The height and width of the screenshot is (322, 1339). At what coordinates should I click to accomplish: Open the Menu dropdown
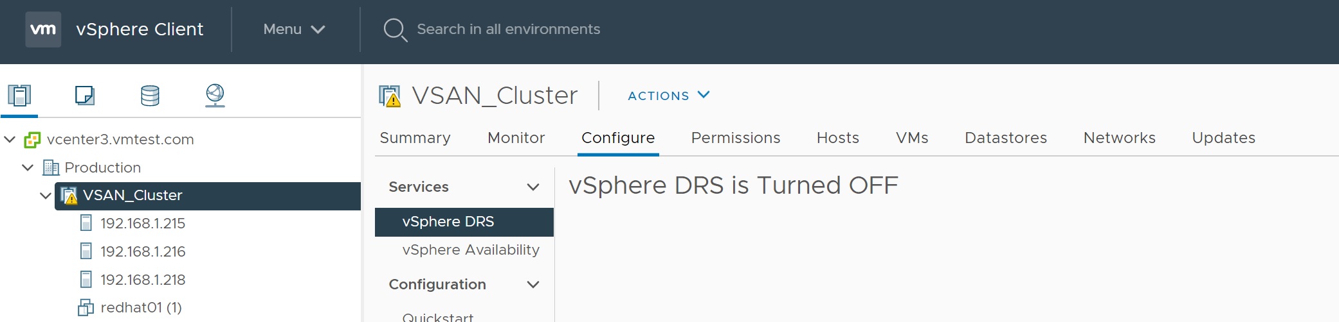pos(294,30)
